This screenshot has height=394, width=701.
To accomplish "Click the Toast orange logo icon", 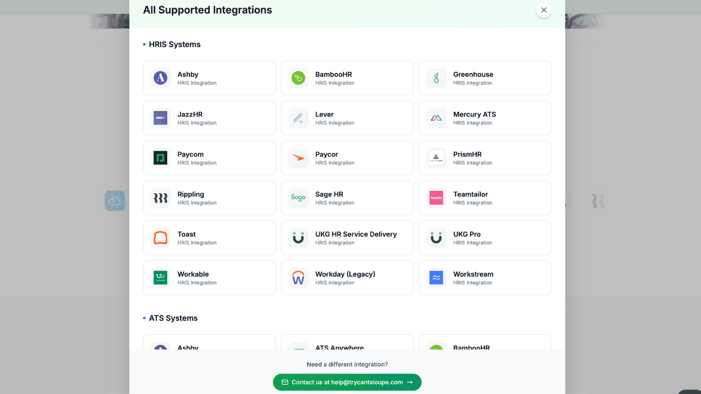I will point(161,238).
